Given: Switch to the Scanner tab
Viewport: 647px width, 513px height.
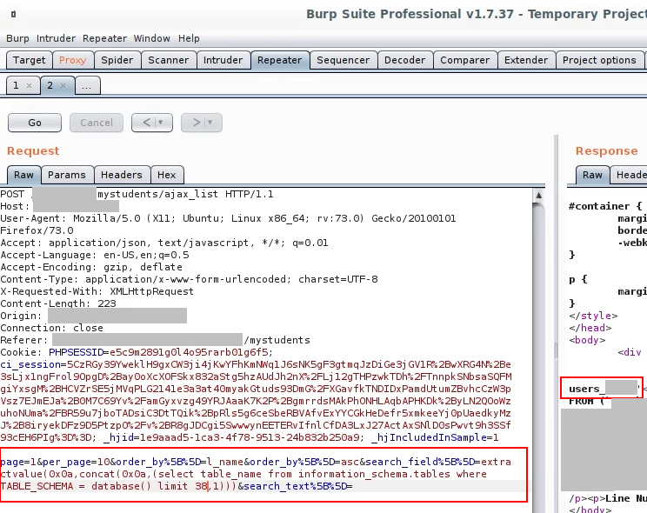Looking at the screenshot, I should click(168, 60).
